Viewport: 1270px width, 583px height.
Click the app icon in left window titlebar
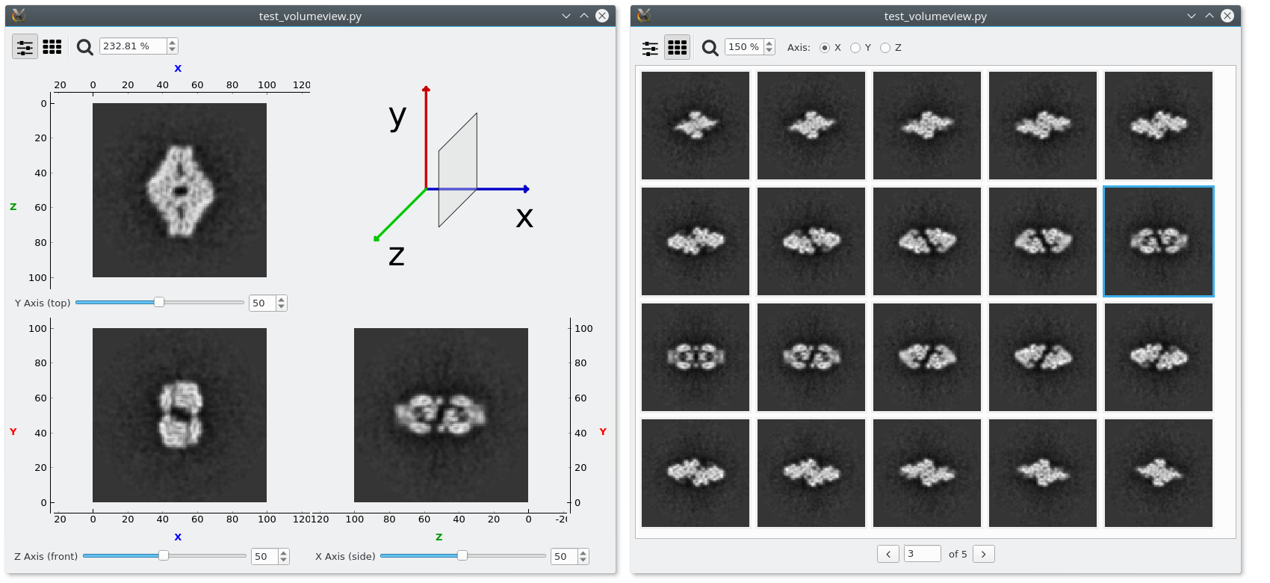(x=19, y=16)
